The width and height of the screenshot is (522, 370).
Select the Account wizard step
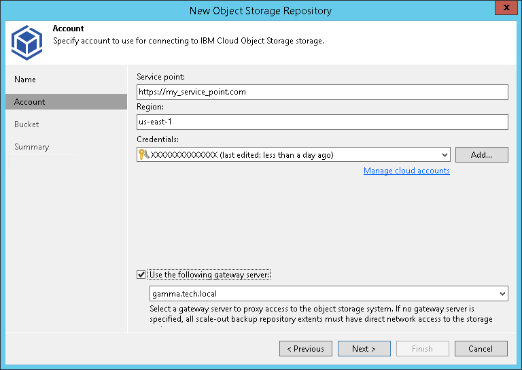coord(30,102)
